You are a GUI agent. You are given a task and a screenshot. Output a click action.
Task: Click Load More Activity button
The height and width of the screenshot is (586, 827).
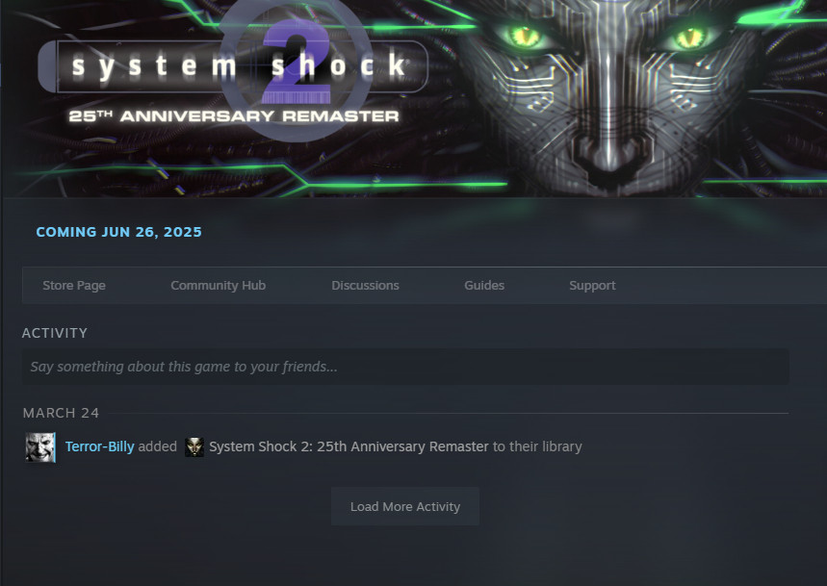coord(405,506)
